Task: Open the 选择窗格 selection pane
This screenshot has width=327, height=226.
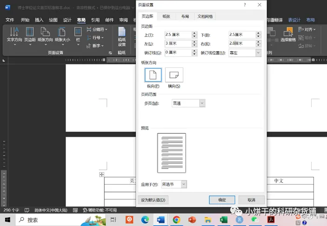Action: [x=288, y=34]
